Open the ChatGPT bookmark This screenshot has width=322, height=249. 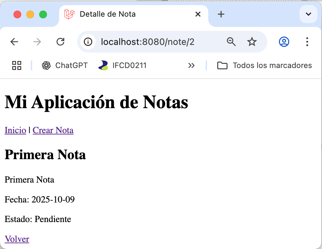(x=65, y=65)
